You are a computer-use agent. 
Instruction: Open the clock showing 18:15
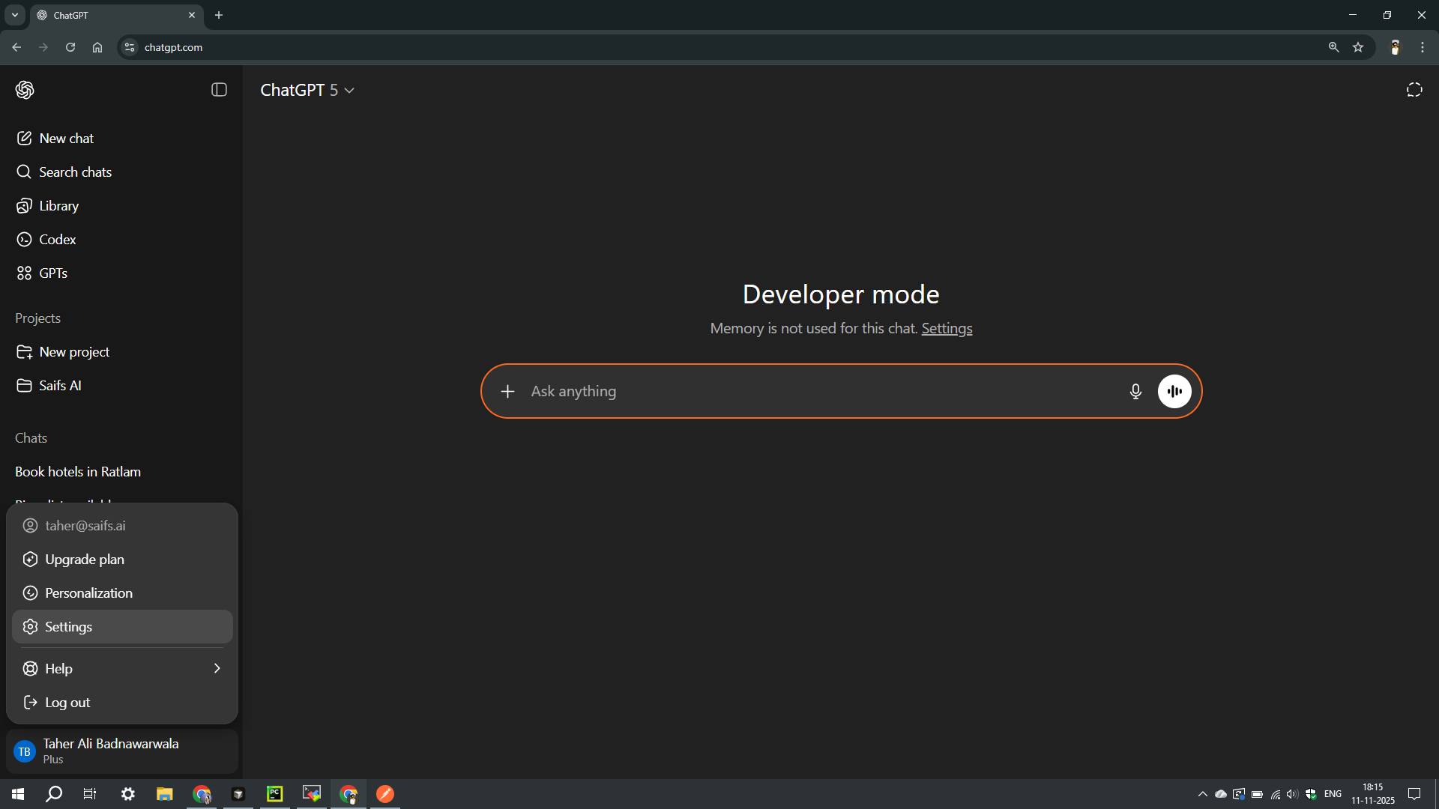[x=1373, y=794]
